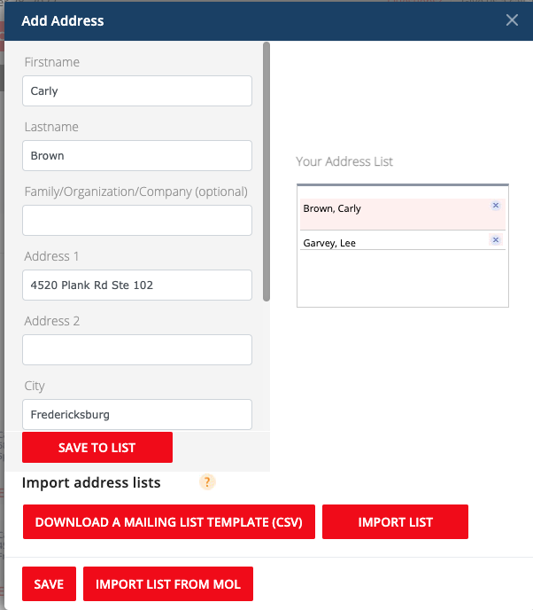Download a mailing list template CSV
The width and height of the screenshot is (533, 610).
169,521
